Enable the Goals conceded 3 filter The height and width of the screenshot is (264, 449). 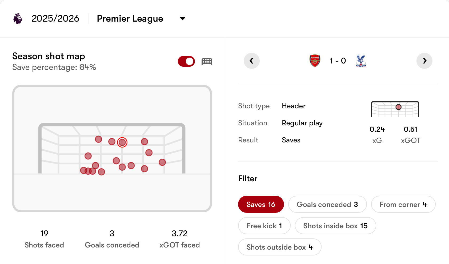coord(327,205)
